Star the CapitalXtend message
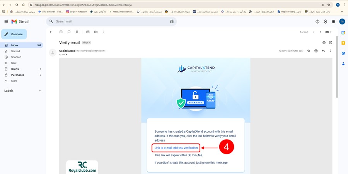Viewport: 348px width, 174px height. pos(309,51)
